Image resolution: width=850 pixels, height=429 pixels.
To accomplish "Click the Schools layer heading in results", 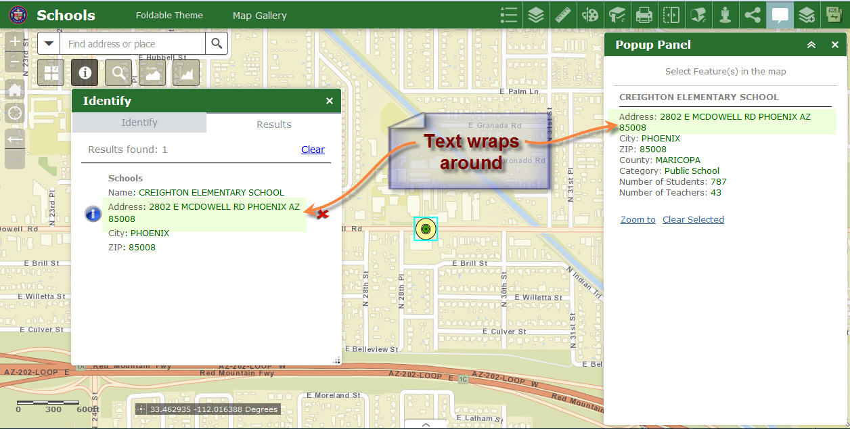I will pyautogui.click(x=126, y=179).
